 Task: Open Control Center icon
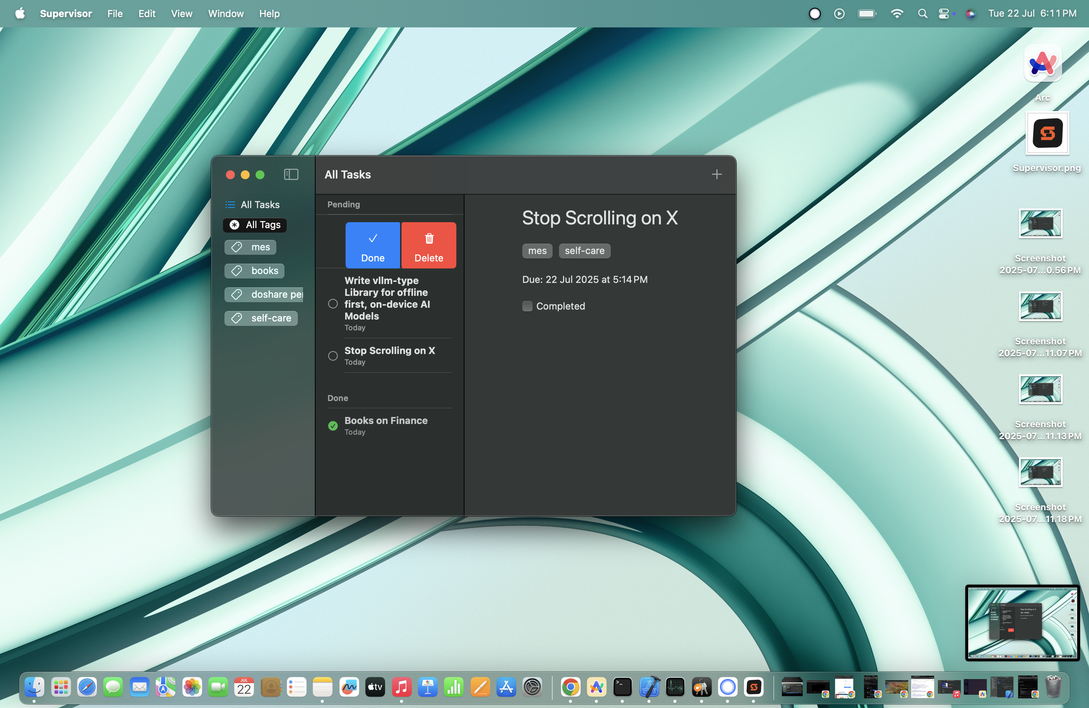coord(944,14)
